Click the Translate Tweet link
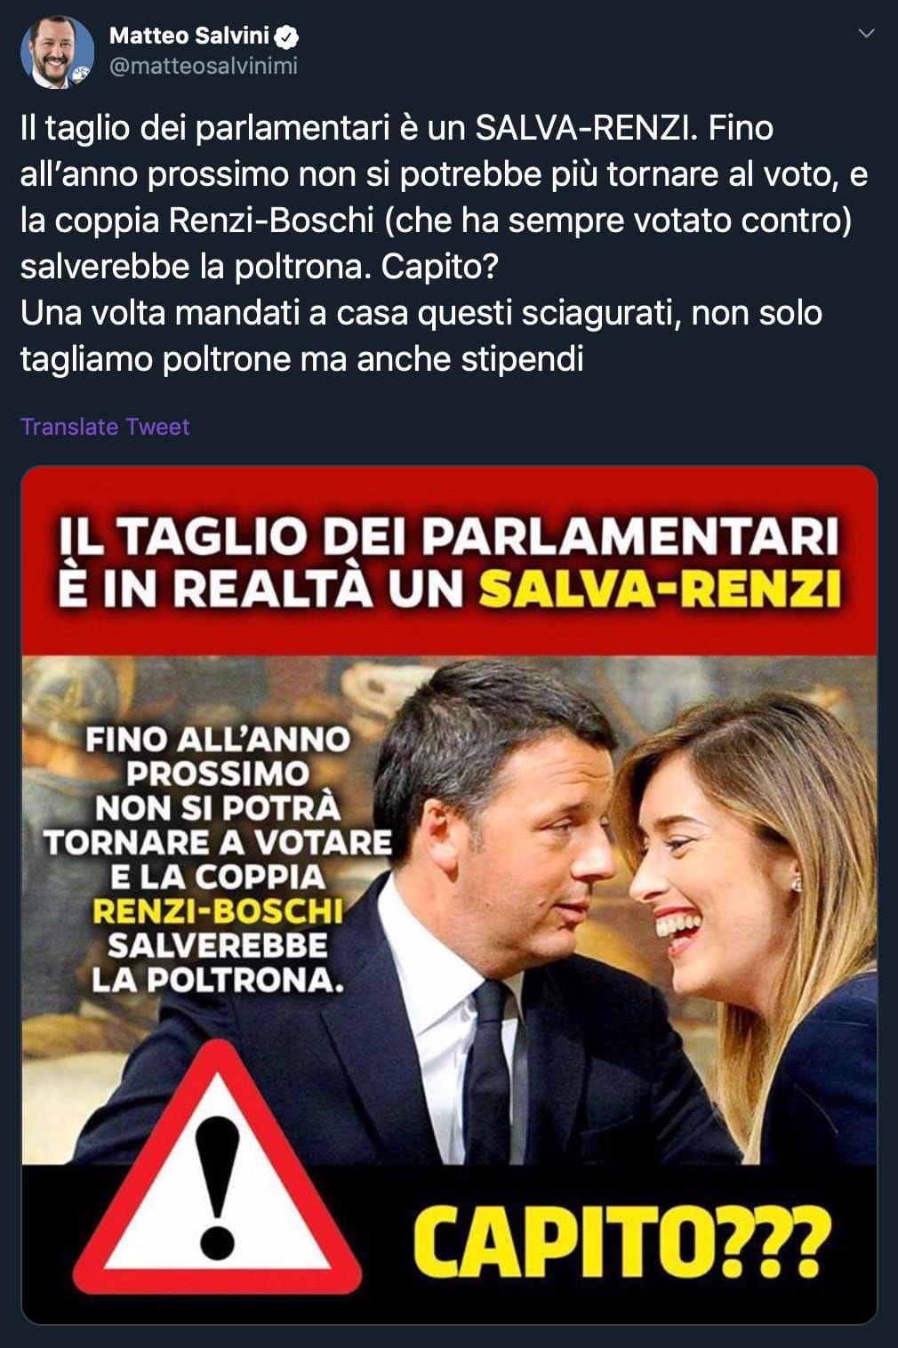 pyautogui.click(x=105, y=427)
